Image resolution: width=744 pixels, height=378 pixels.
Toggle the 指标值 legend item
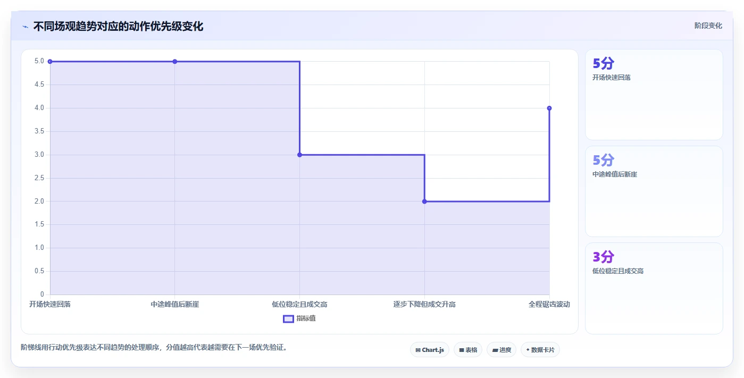(x=299, y=318)
